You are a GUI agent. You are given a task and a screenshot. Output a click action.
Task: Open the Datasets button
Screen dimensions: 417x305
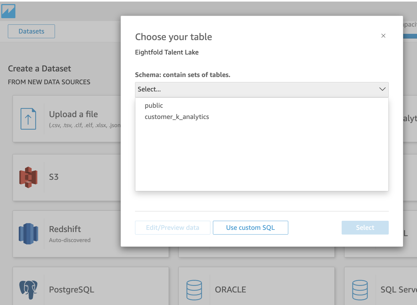pyautogui.click(x=31, y=31)
